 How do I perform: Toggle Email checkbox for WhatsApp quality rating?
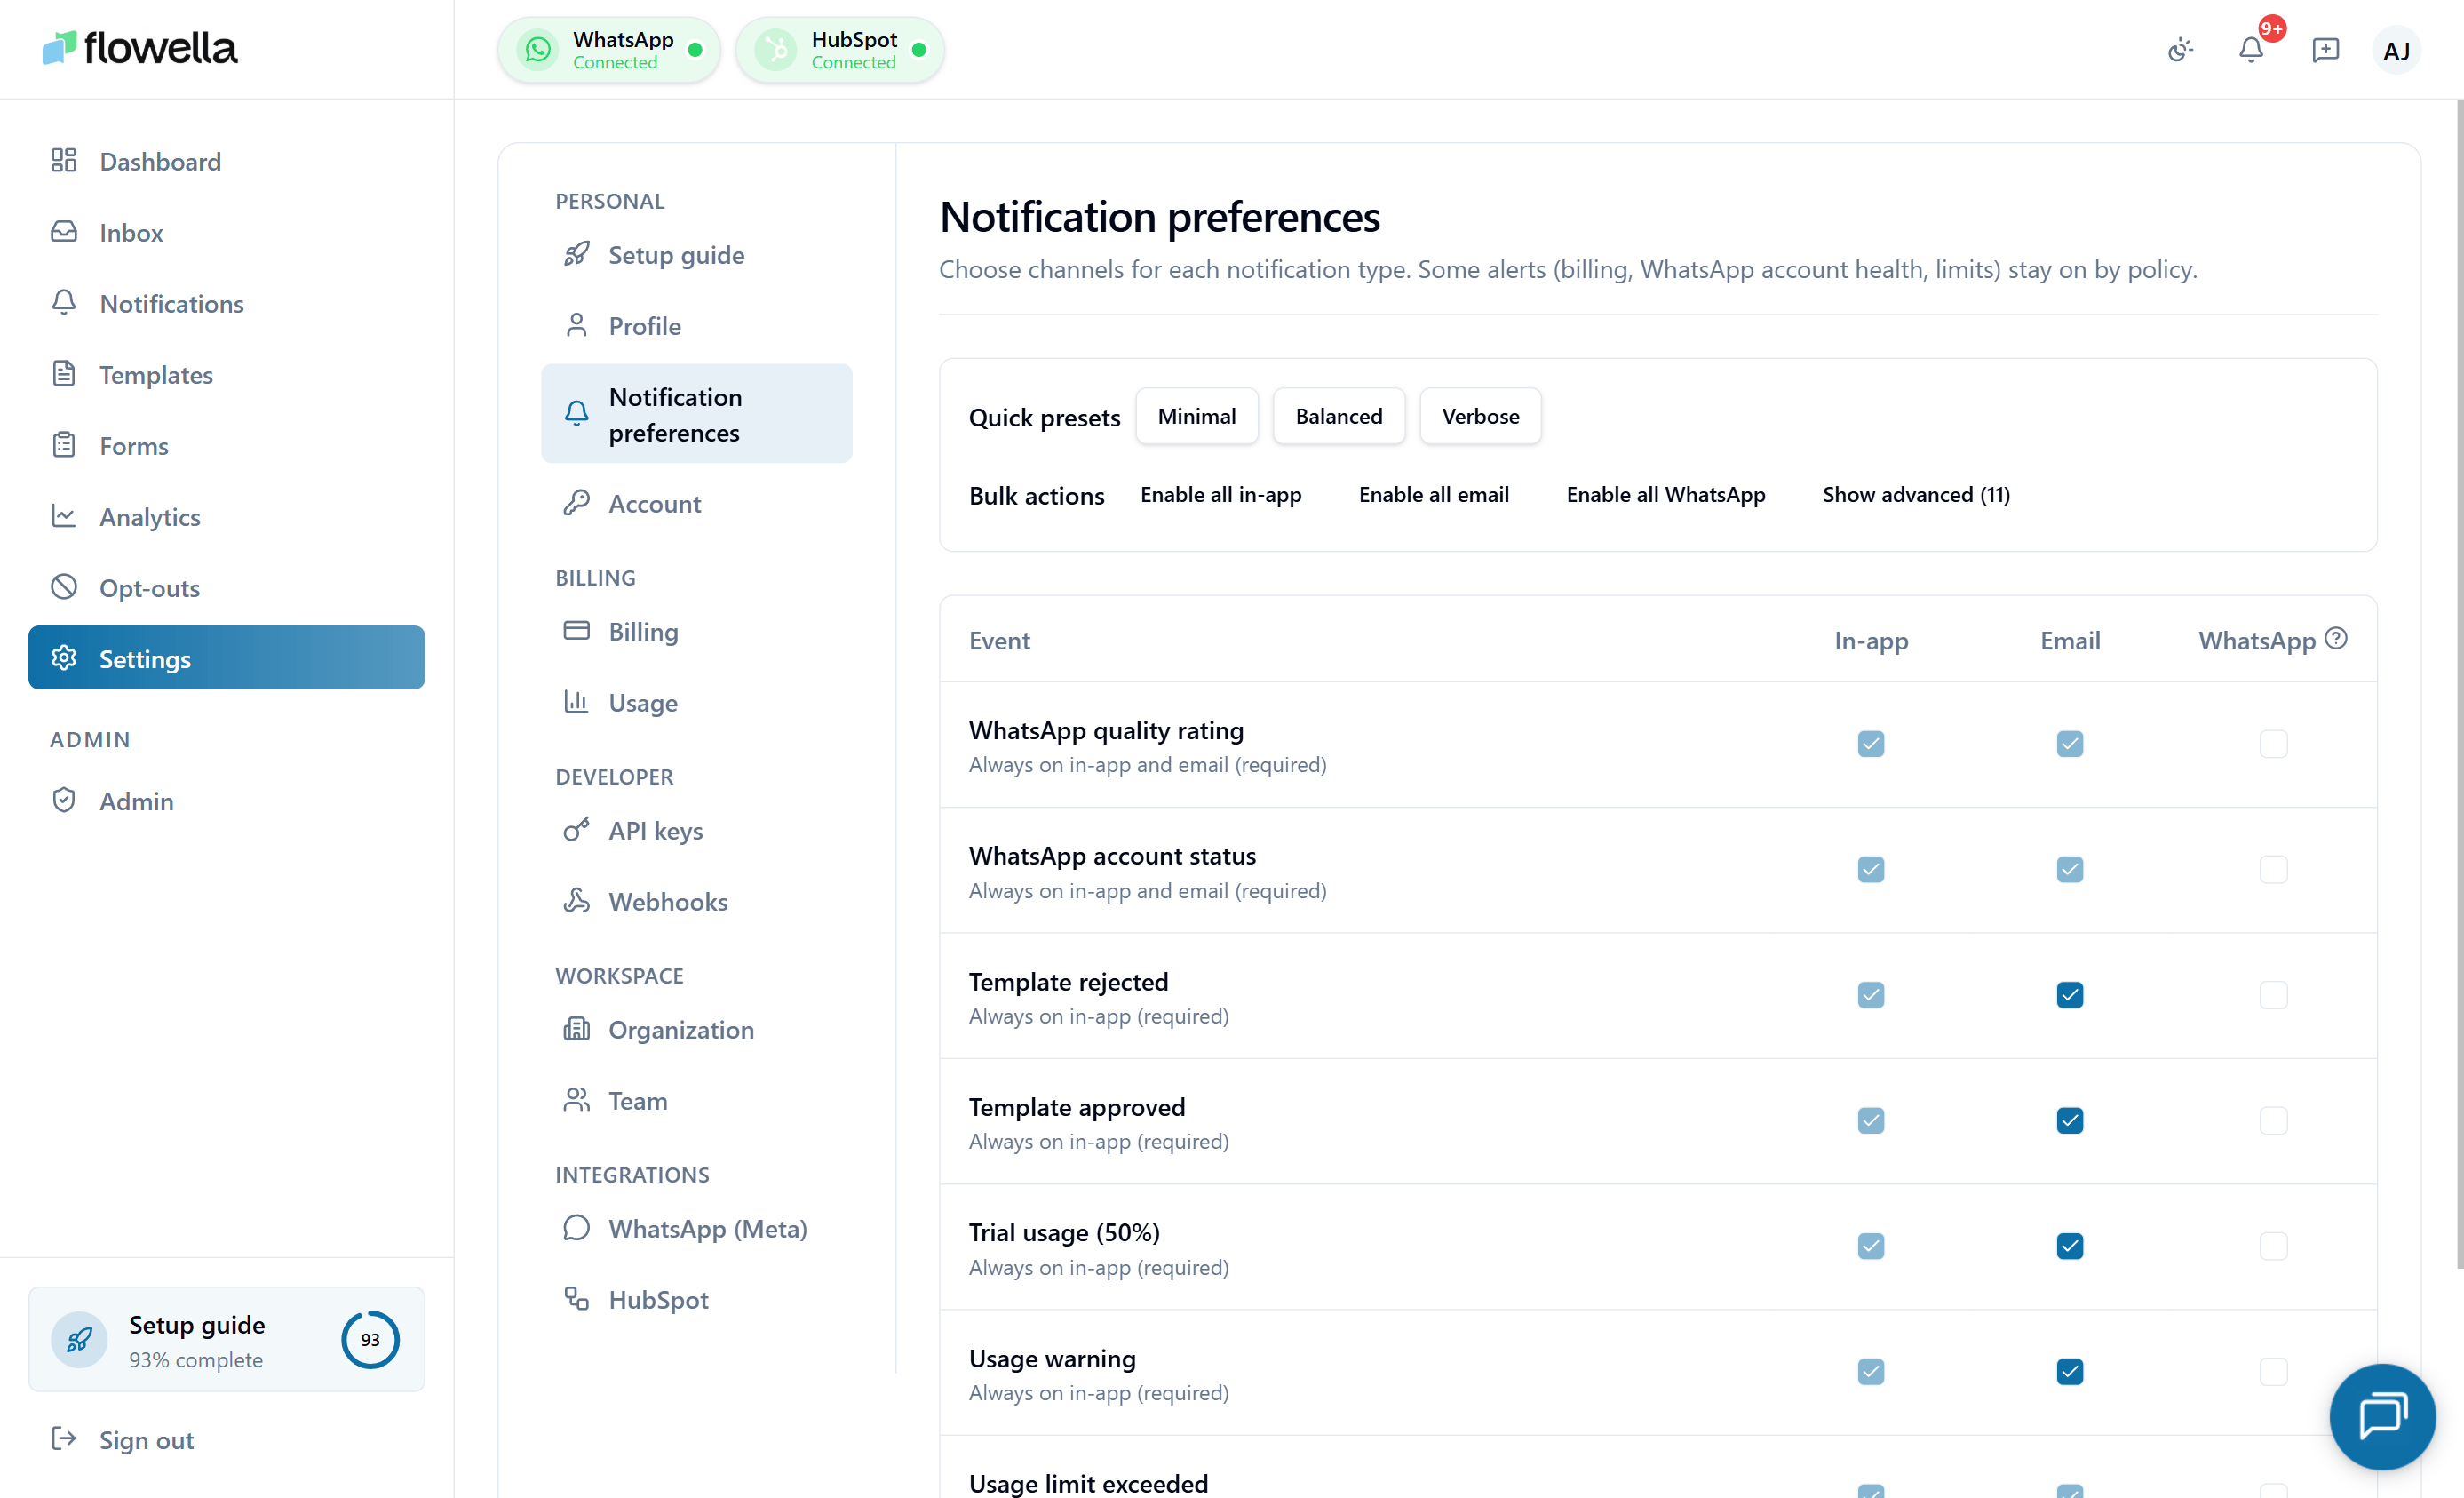click(x=2070, y=744)
